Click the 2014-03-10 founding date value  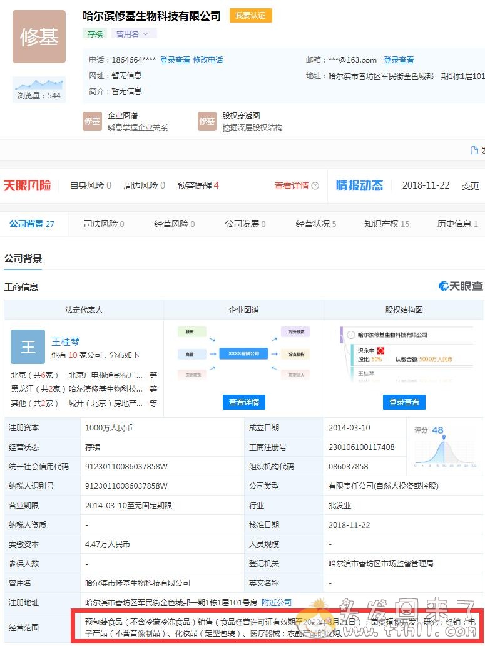pyautogui.click(x=349, y=428)
